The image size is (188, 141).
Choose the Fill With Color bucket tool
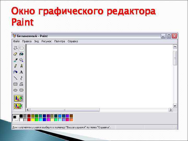[21, 54]
